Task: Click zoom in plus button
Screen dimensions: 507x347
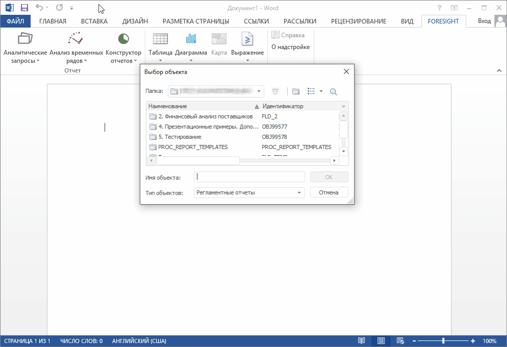Action: click(x=473, y=341)
